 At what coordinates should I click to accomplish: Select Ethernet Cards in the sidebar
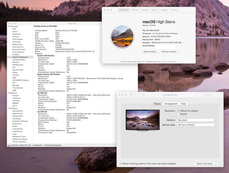[19, 50]
